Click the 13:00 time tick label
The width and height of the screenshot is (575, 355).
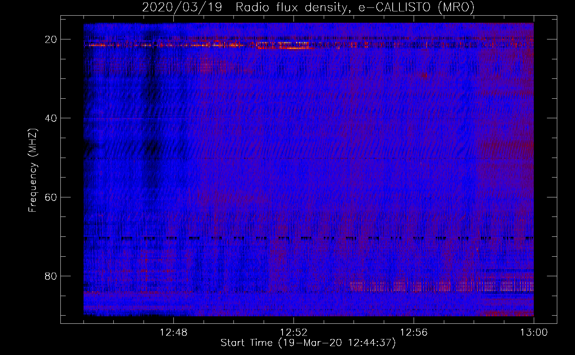pos(534,333)
